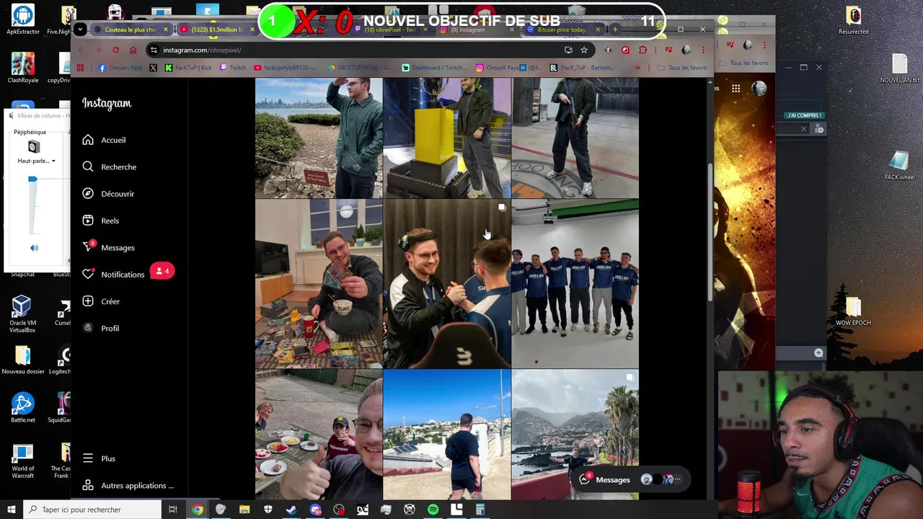Click the home icon next to Accueil
The height and width of the screenshot is (519, 923).
[x=88, y=140]
